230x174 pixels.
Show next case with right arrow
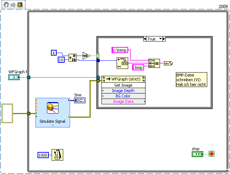point(164,39)
